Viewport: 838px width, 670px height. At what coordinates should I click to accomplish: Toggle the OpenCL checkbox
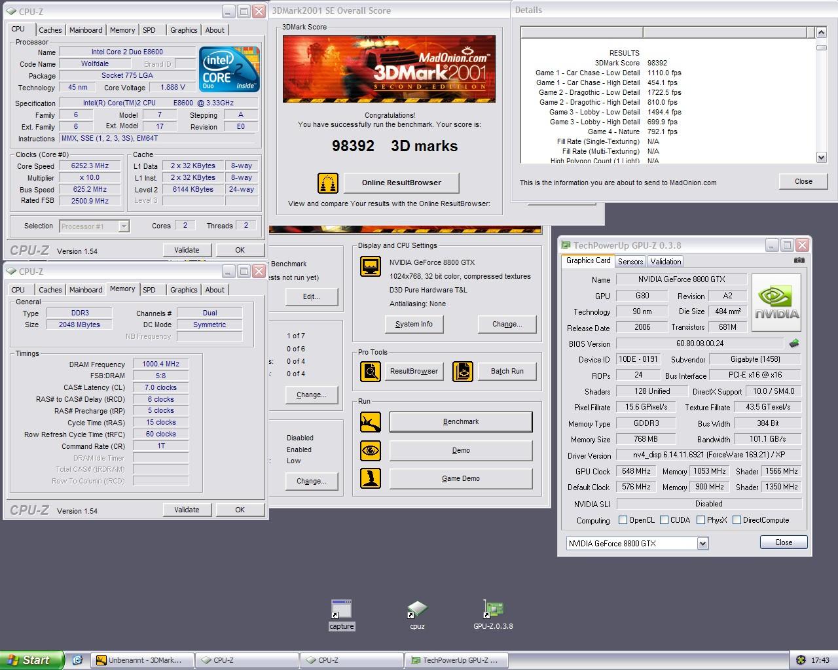click(623, 520)
